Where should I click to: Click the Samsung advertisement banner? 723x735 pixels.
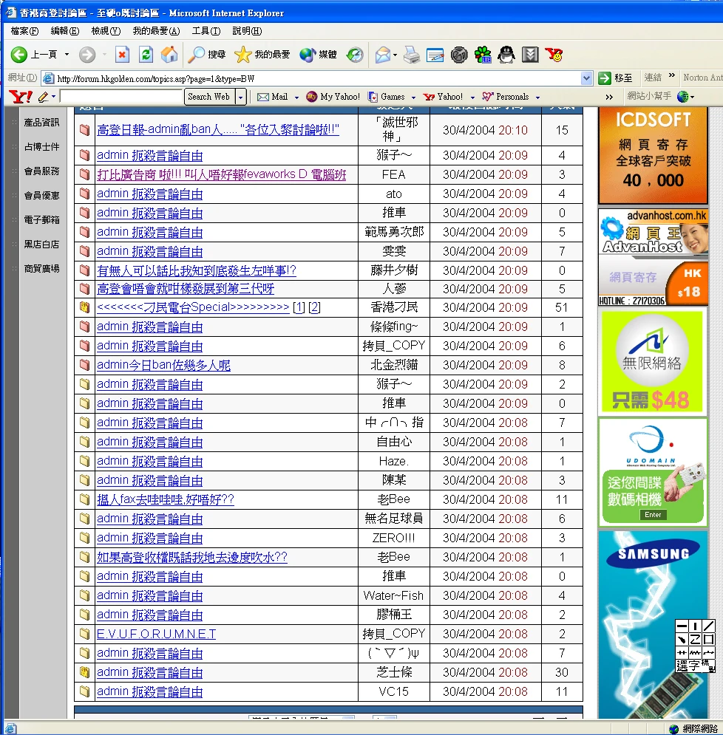tap(653, 624)
